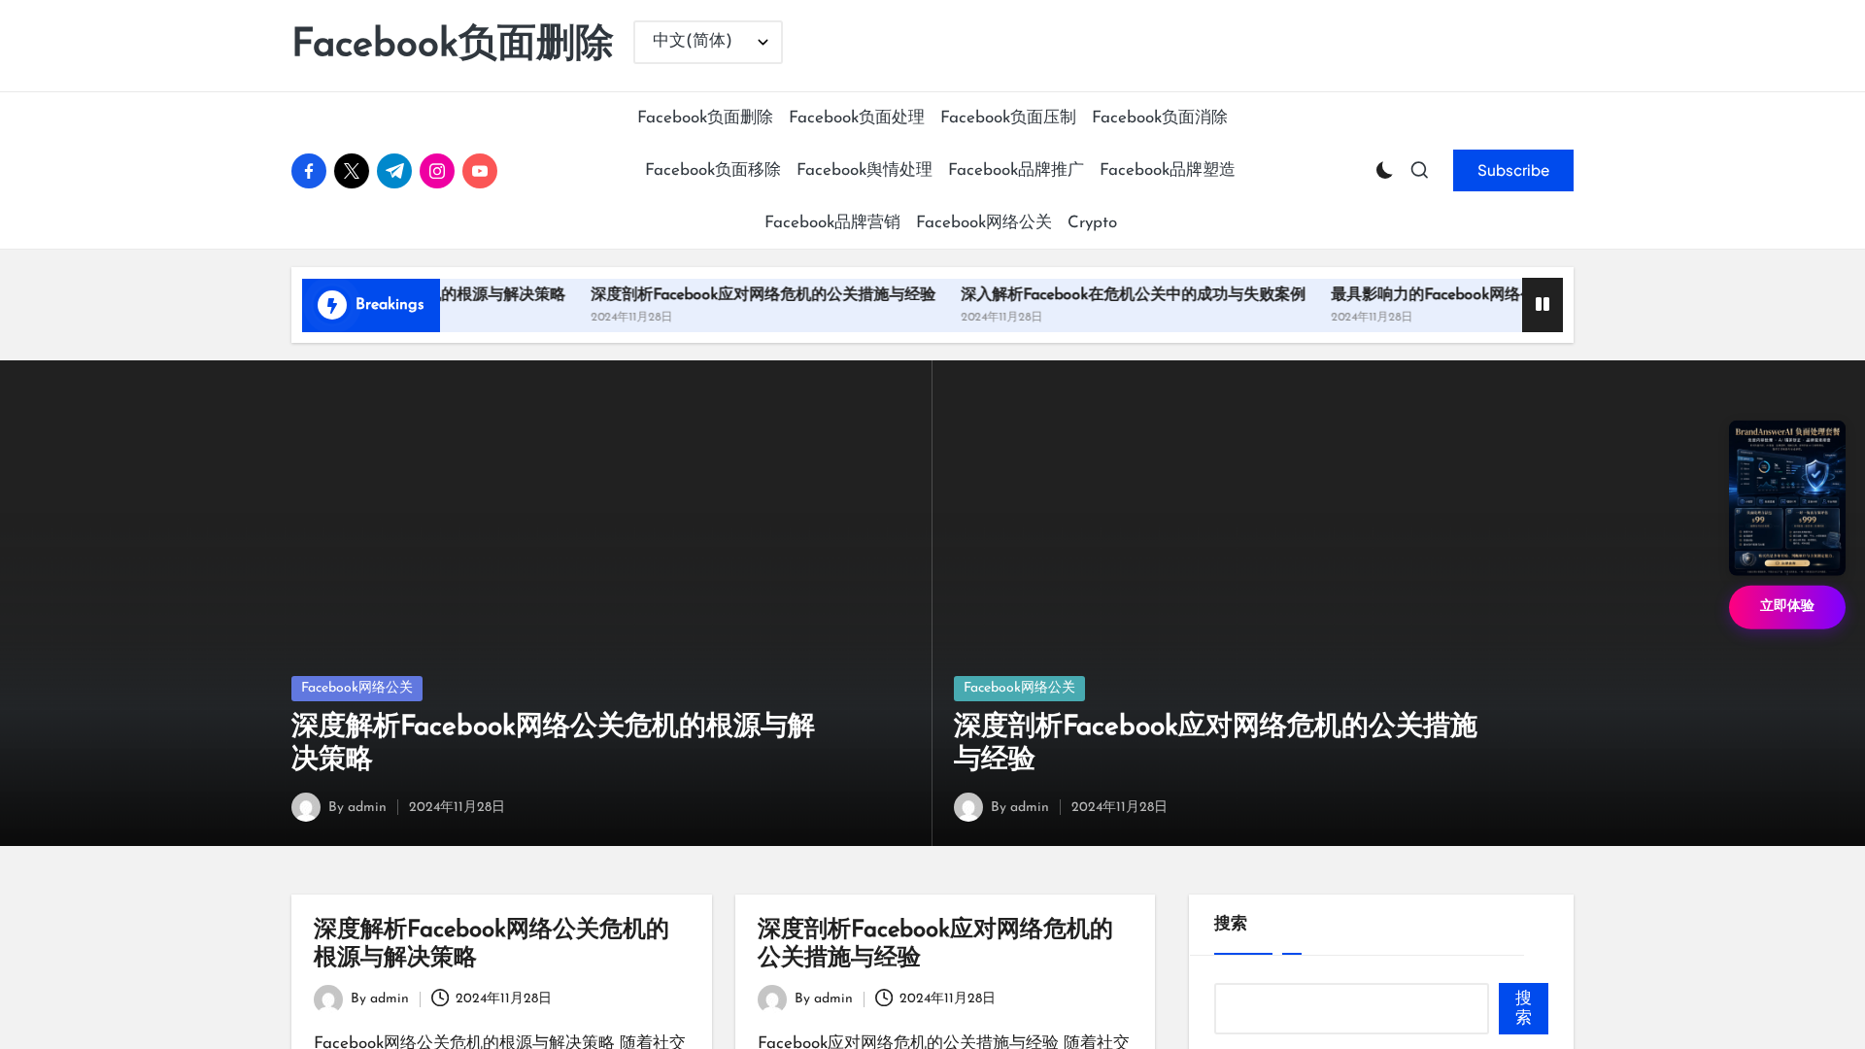1865x1049 pixels.
Task: Click date in ticker under 深度剖析 headline
Action: (x=631, y=317)
